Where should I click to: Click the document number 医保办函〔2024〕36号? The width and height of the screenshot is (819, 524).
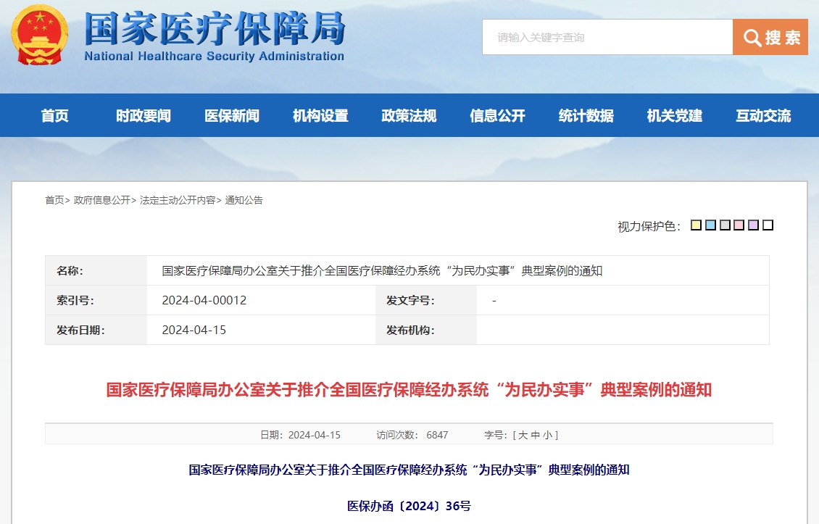[409, 506]
